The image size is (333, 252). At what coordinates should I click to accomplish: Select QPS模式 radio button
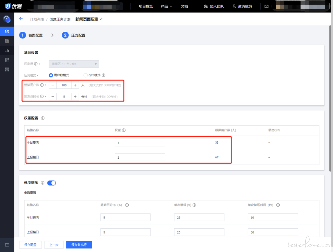pos(86,75)
